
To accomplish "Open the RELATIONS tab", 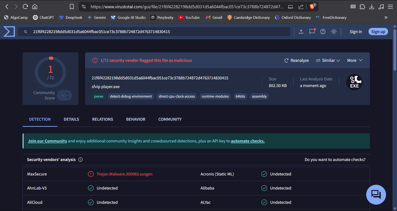I will coord(103,119).
